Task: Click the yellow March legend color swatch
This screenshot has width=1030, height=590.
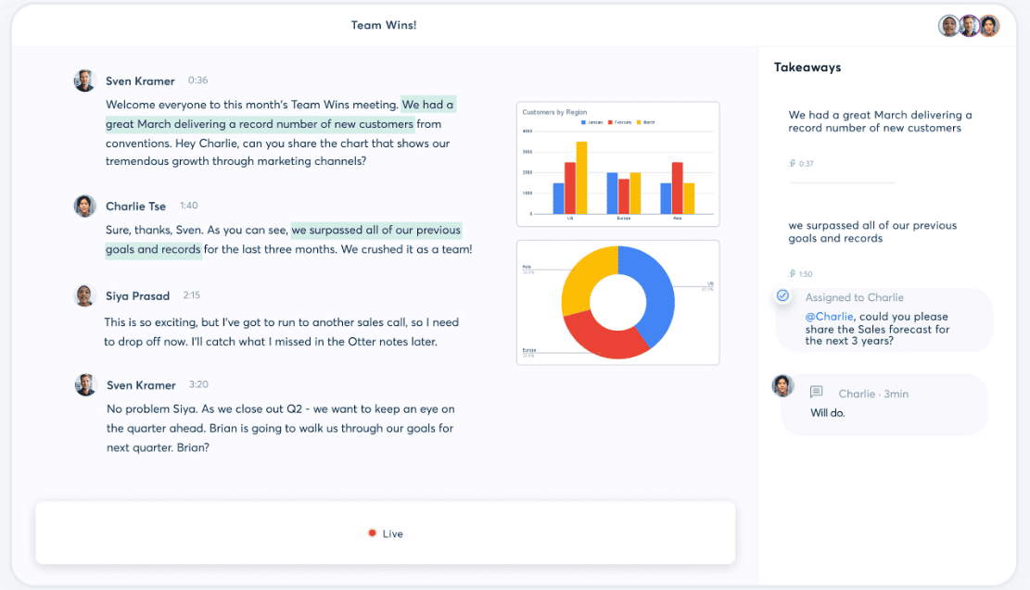Action: [639, 122]
